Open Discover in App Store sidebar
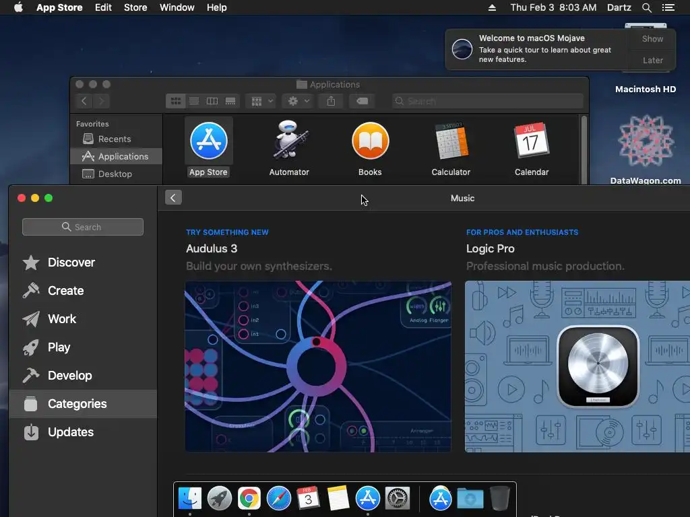The width and height of the screenshot is (690, 517). [83, 263]
